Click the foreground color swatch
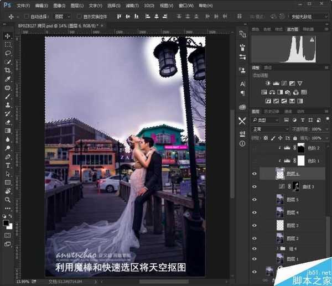 pos(6,222)
